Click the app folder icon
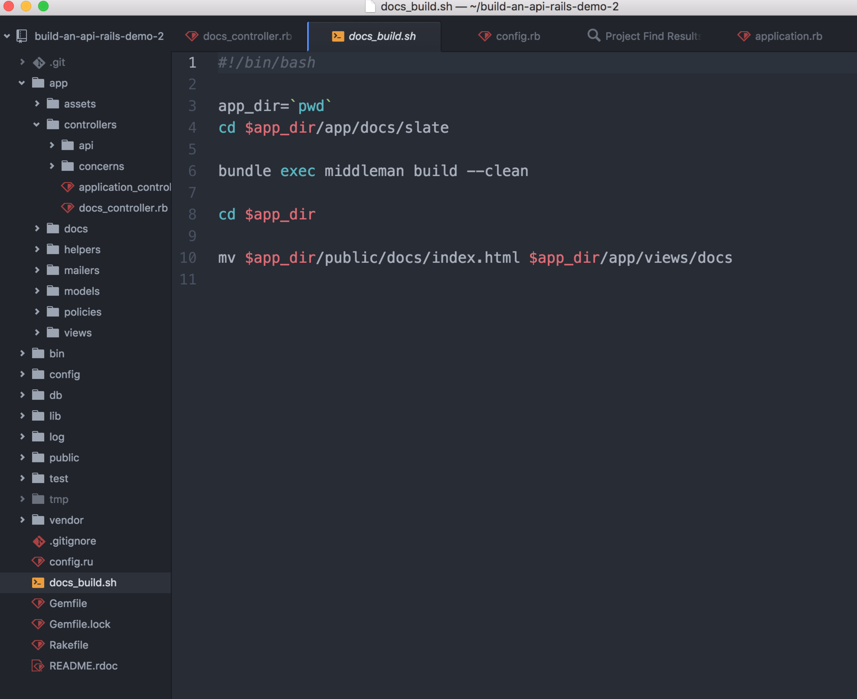This screenshot has width=857, height=699. coord(38,83)
